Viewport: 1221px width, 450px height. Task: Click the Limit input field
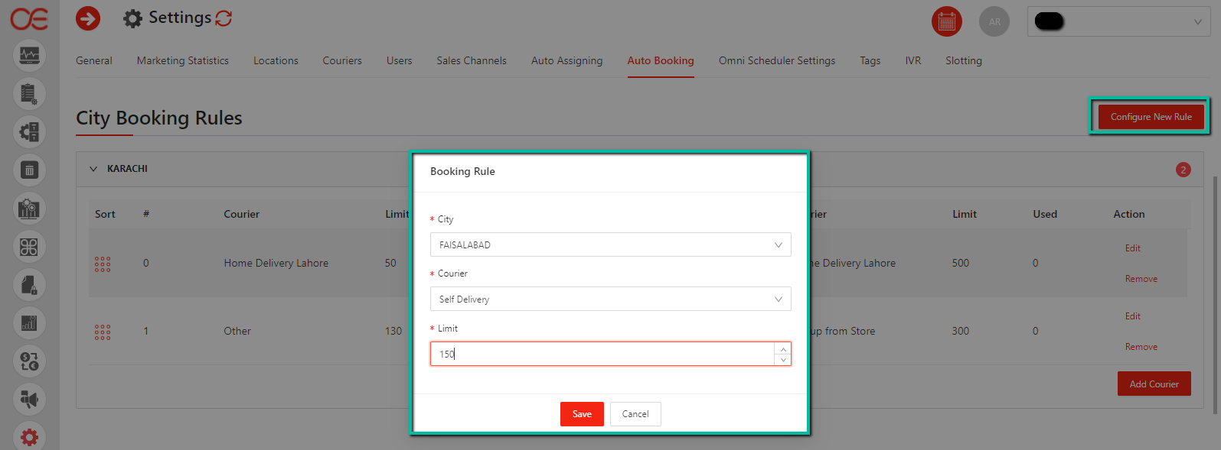point(601,354)
